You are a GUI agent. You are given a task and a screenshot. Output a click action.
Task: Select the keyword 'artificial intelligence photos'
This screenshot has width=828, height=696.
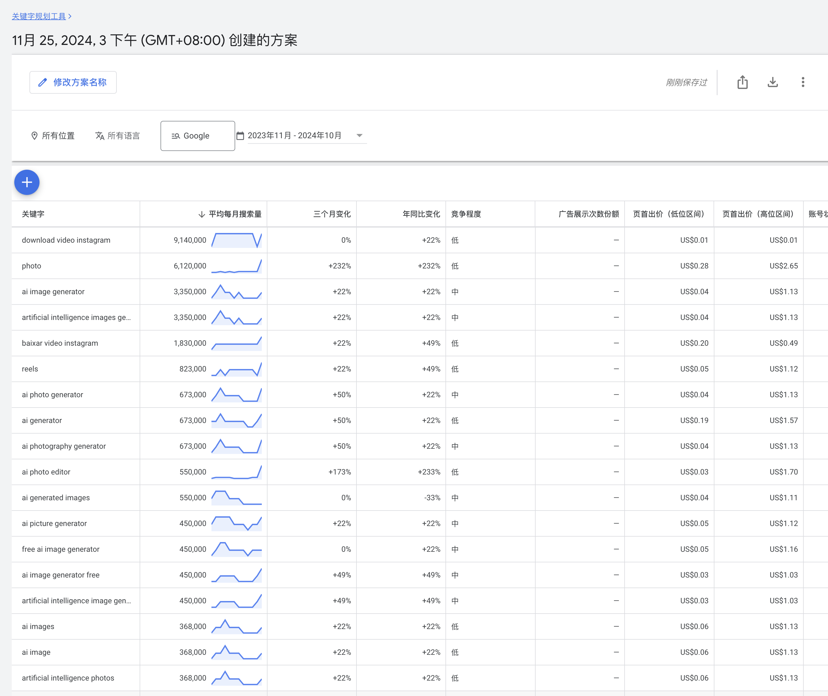[x=68, y=678]
